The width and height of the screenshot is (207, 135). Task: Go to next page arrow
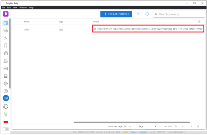tap(191, 126)
